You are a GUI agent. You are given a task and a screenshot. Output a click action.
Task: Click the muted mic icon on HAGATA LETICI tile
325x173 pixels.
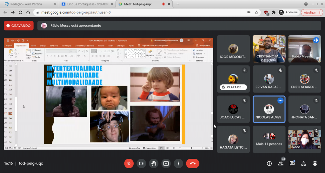coord(245,131)
